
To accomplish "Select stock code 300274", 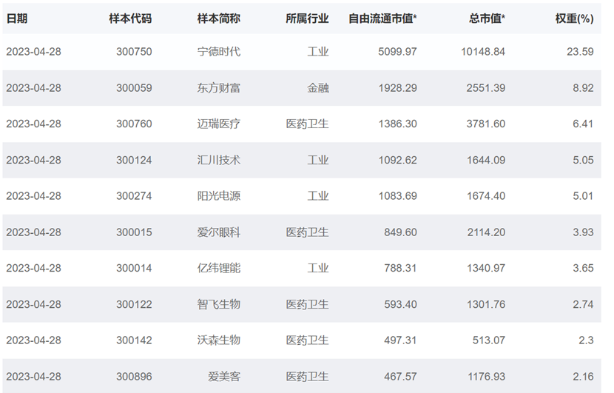I will click(x=134, y=196).
